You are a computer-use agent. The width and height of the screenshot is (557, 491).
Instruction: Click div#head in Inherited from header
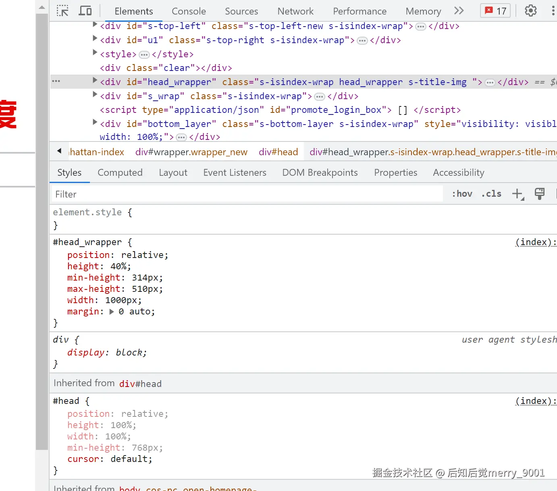(140, 384)
